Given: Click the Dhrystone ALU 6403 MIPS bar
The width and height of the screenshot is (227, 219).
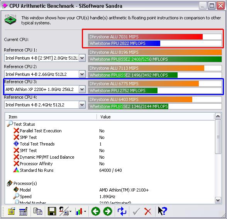Looking at the screenshot, I should tap(155, 99).
